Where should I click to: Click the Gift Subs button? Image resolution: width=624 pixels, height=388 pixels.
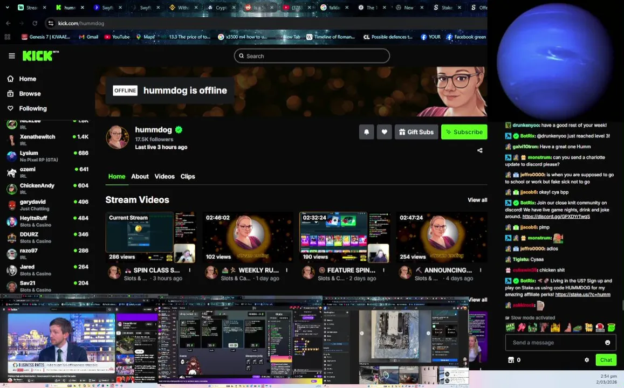coord(416,132)
